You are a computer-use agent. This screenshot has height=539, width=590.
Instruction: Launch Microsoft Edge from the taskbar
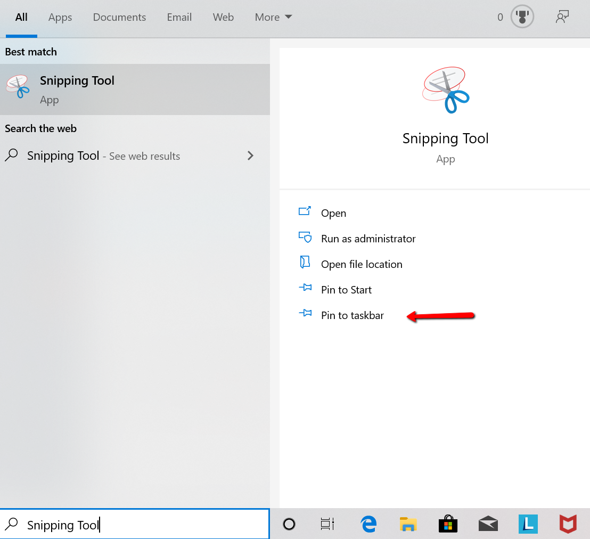(x=368, y=524)
